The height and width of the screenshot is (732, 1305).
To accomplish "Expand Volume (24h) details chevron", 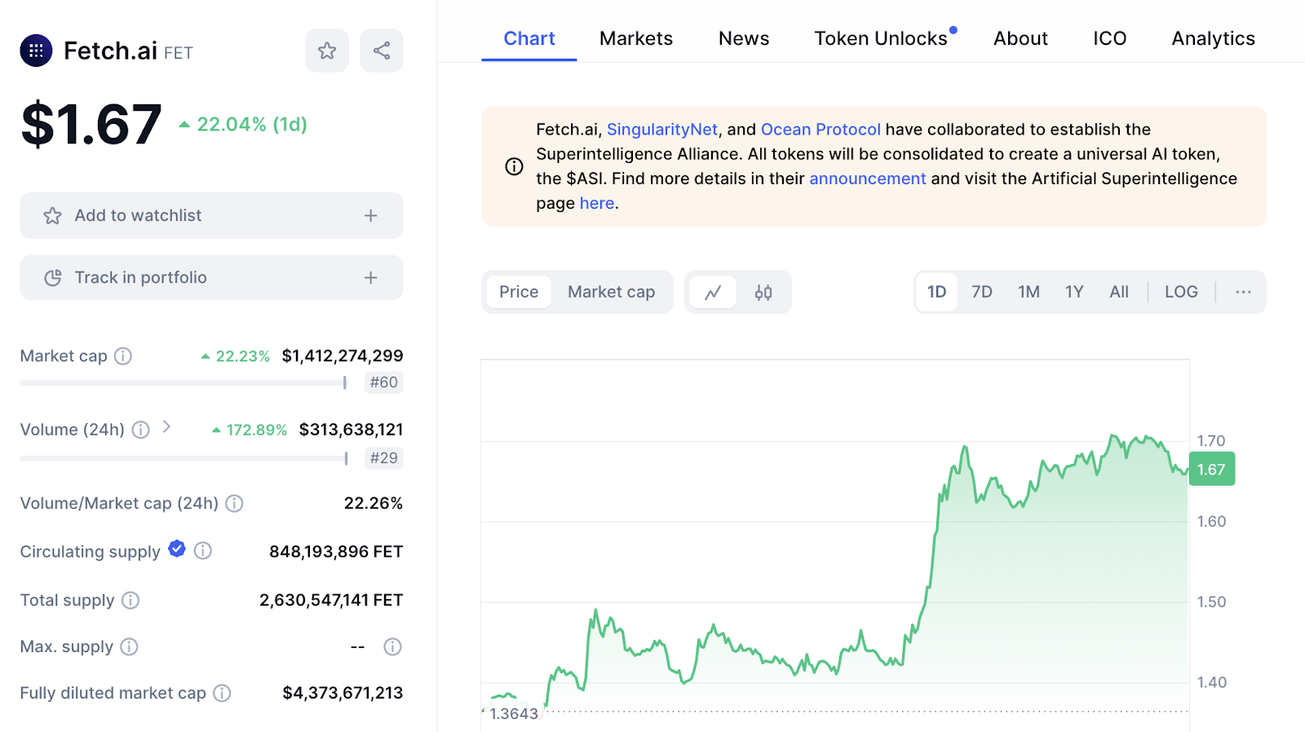I will tap(166, 427).
